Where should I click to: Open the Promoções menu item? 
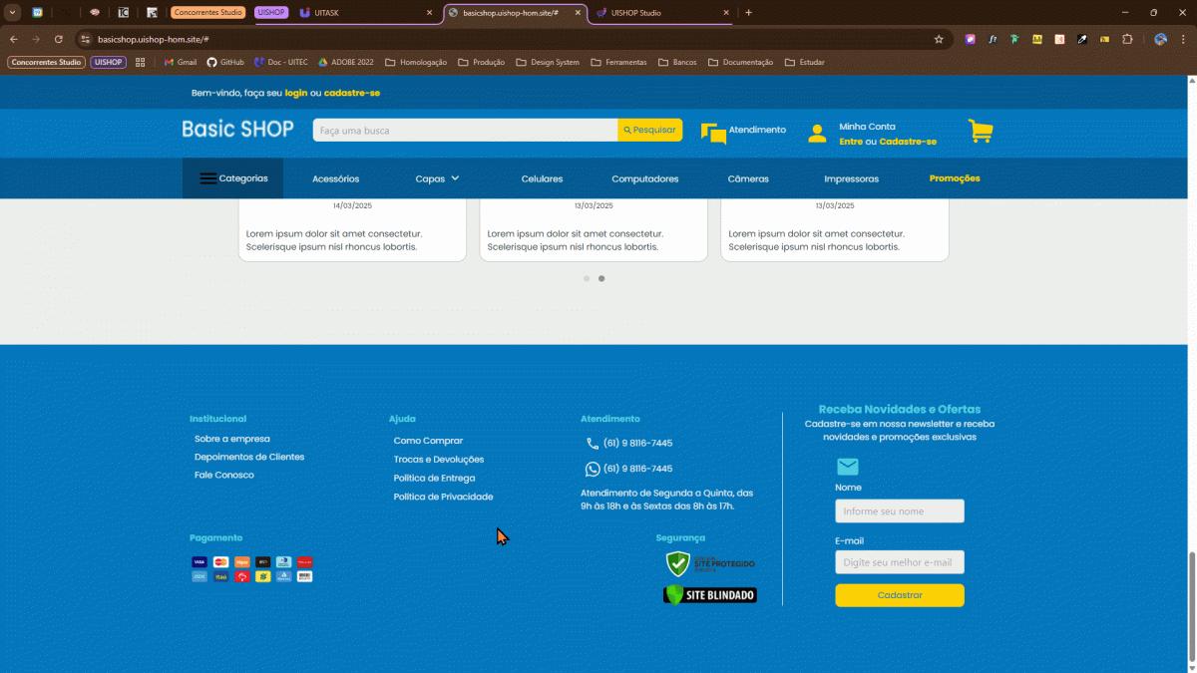pos(955,178)
